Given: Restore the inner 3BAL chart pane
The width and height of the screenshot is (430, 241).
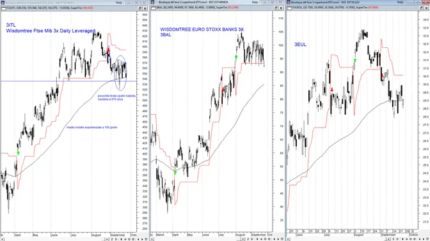Looking at the screenshot, I should [276, 8].
